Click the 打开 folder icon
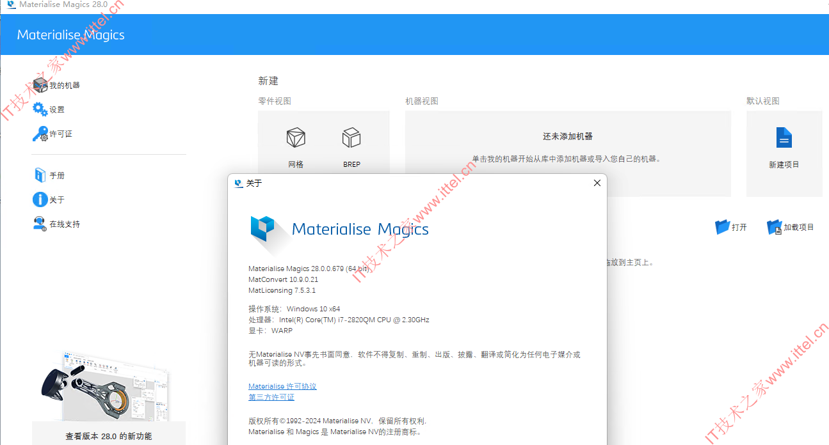This screenshot has height=445, width=829. 723,227
